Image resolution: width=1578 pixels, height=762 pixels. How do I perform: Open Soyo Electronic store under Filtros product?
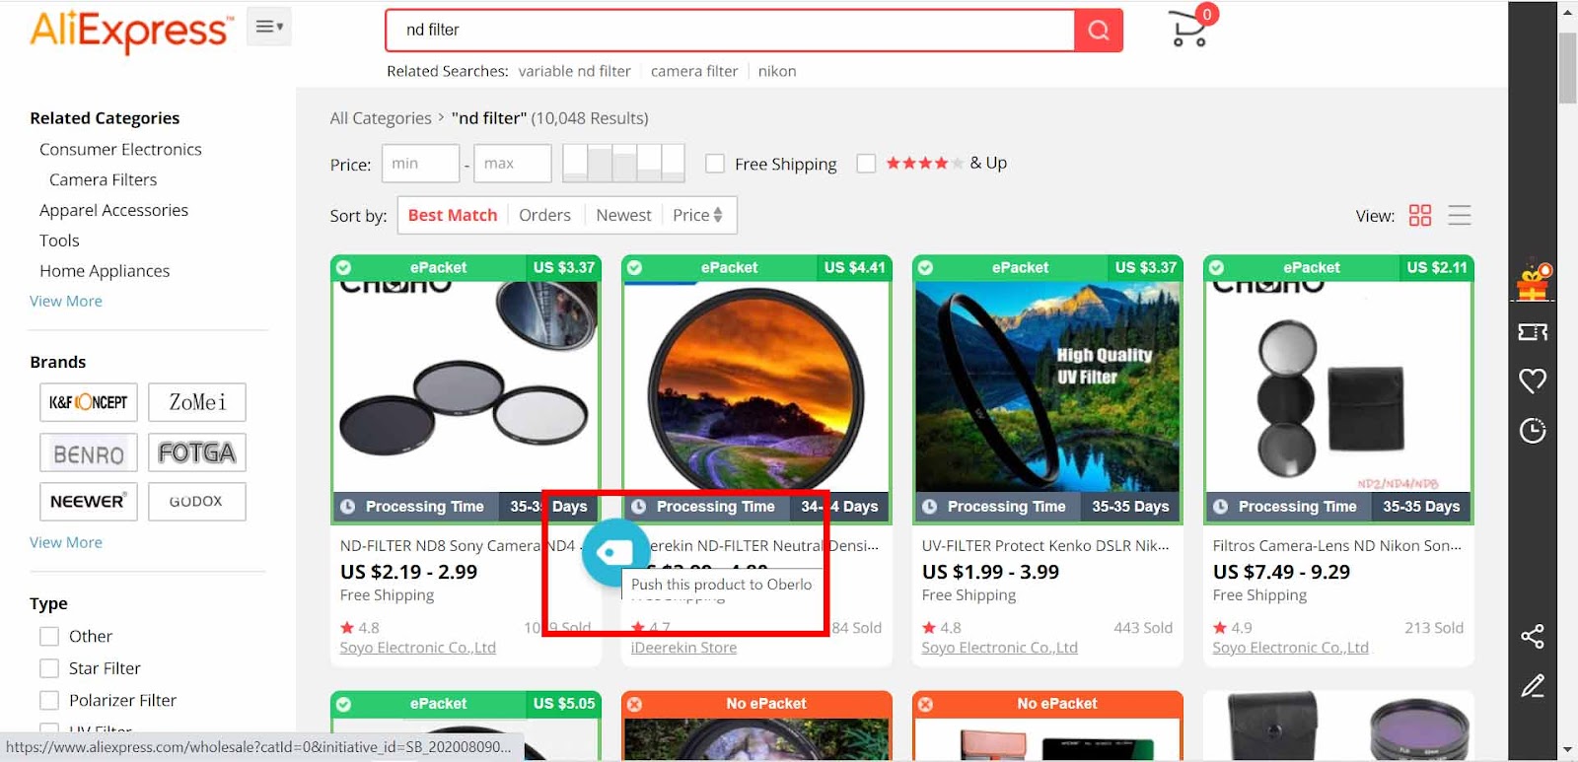tap(1290, 648)
